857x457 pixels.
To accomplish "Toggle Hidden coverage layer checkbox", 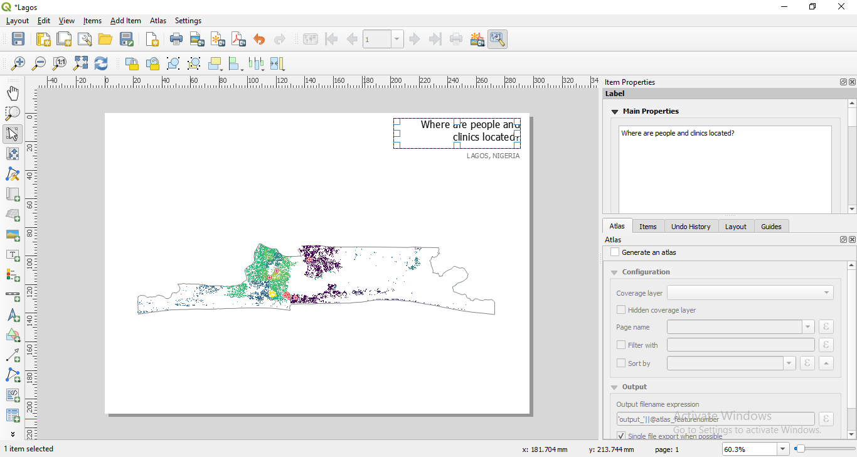I will point(621,310).
